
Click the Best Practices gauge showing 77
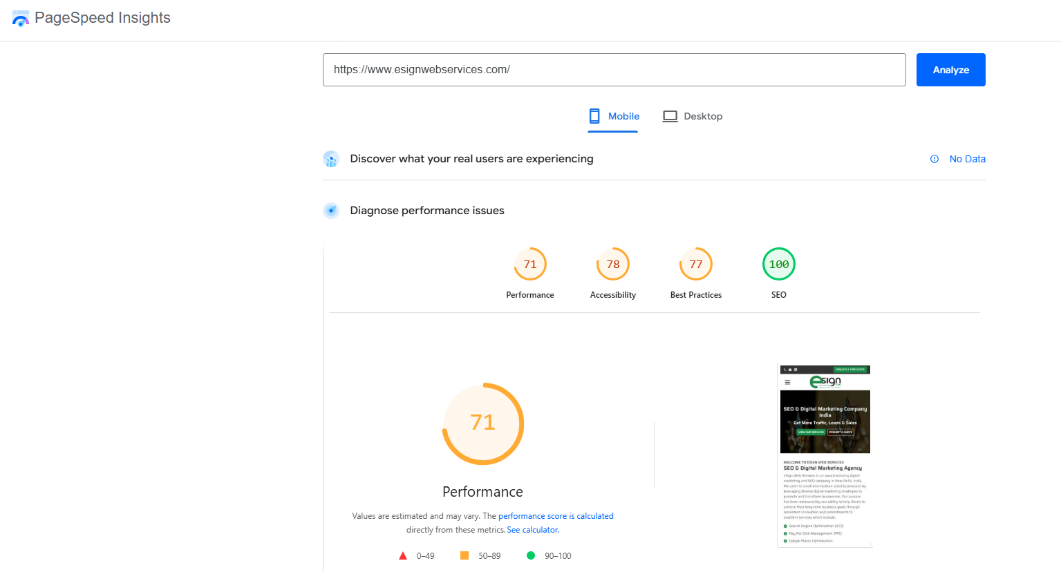[695, 263]
